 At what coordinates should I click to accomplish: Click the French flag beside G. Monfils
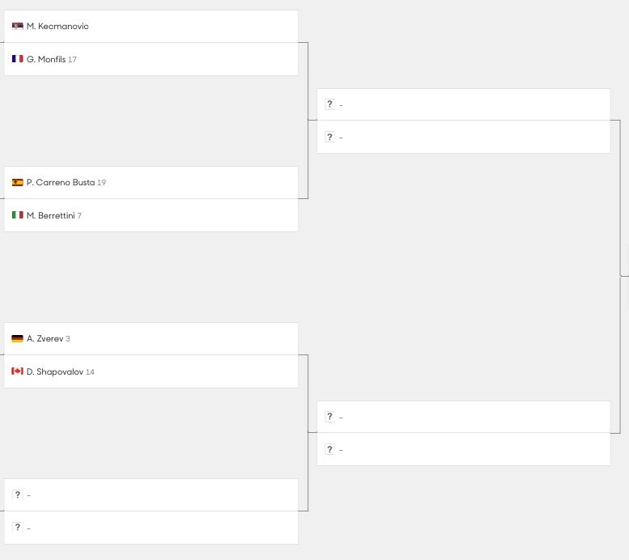coord(17,58)
